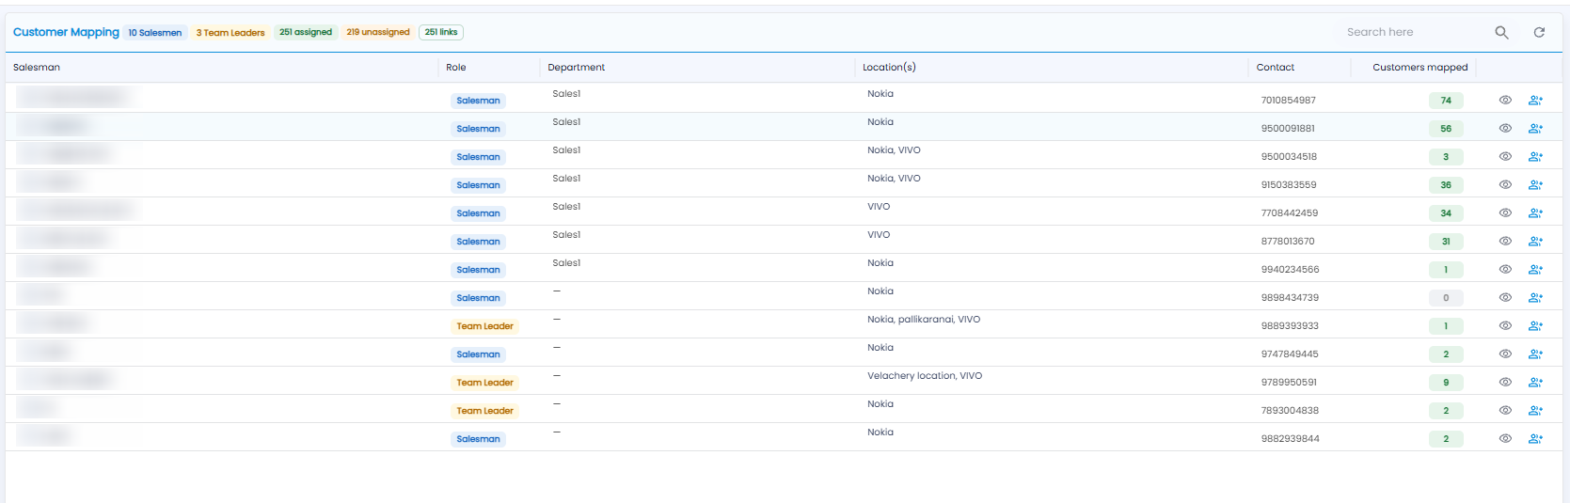
Task: Click the Customer Mapping title
Action: [x=66, y=32]
